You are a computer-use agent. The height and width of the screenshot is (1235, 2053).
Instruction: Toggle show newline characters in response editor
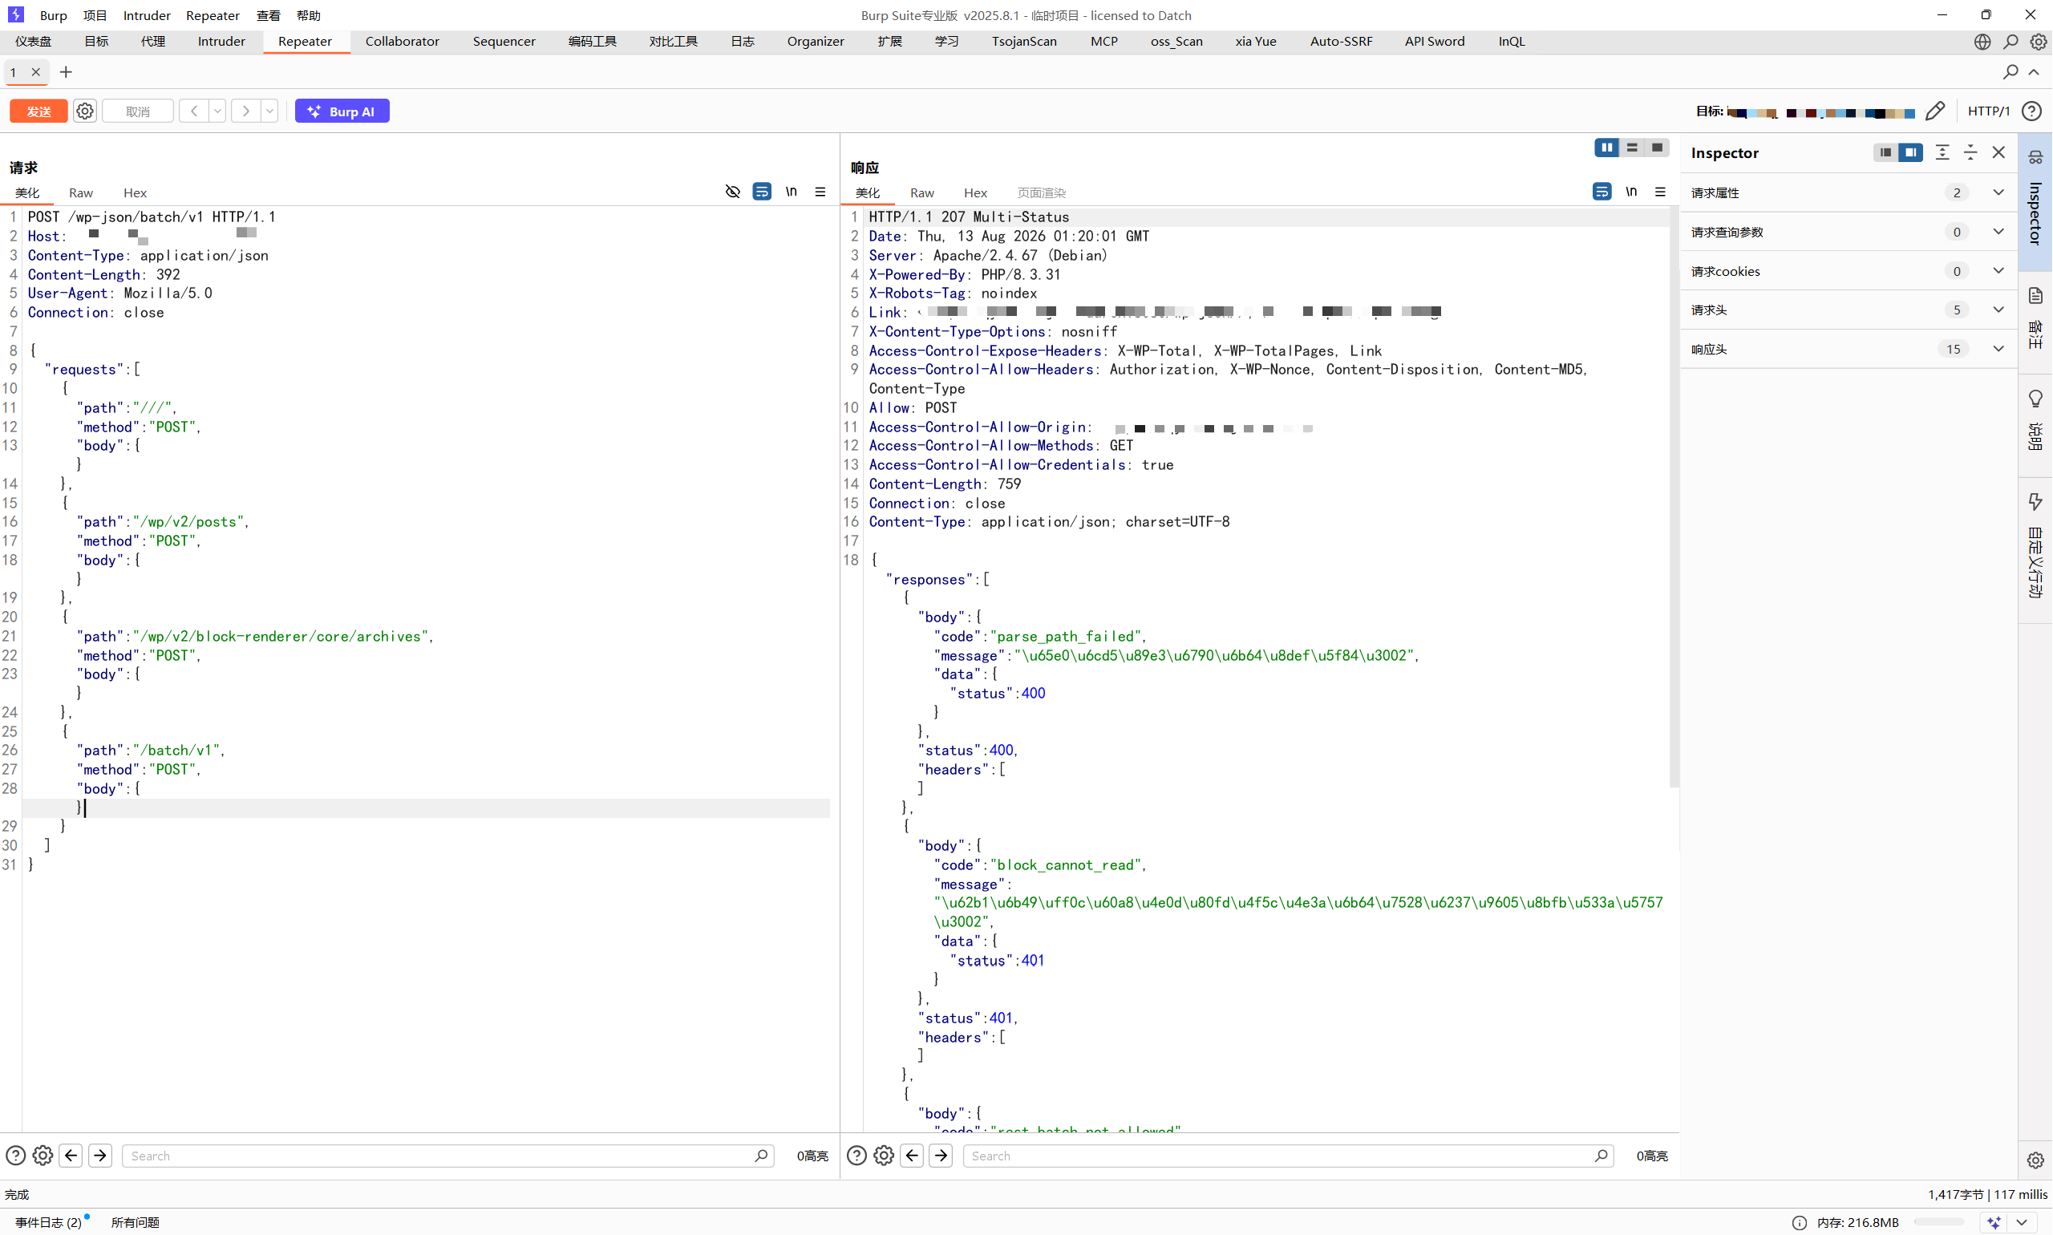[x=1631, y=192]
